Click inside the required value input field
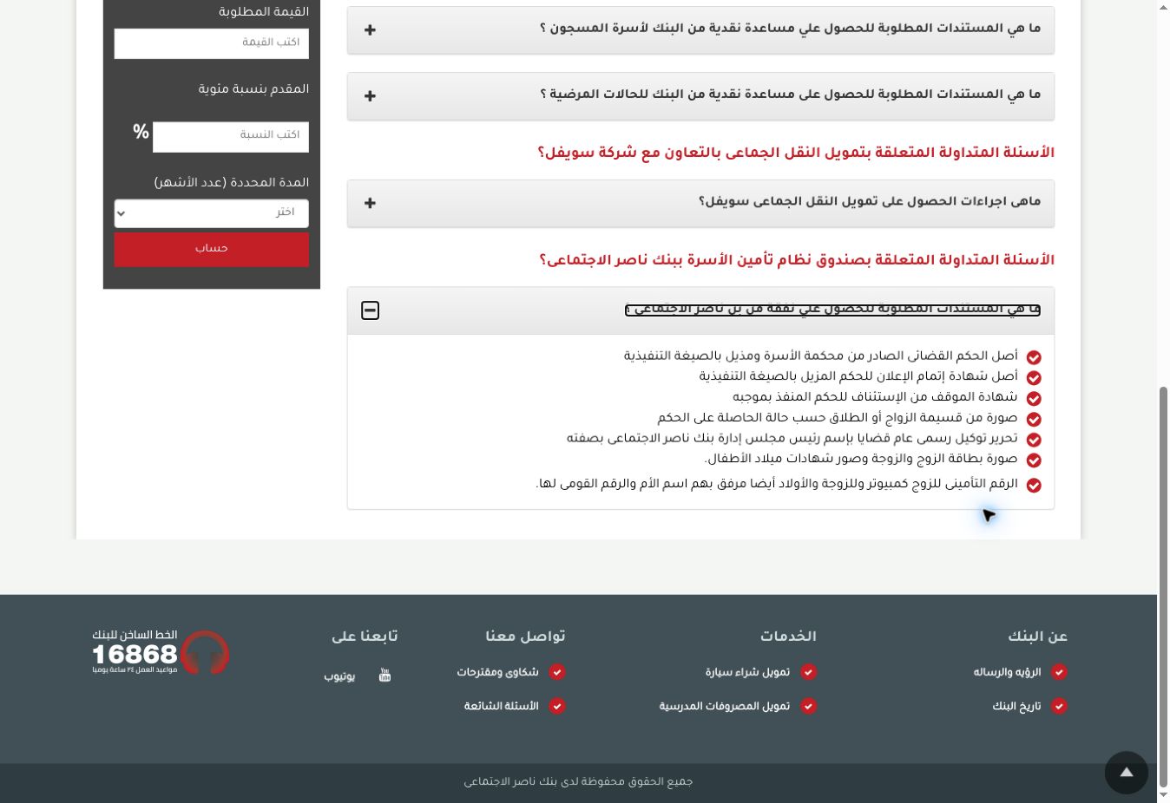Viewport: 1170px width, 803px height. (211, 43)
